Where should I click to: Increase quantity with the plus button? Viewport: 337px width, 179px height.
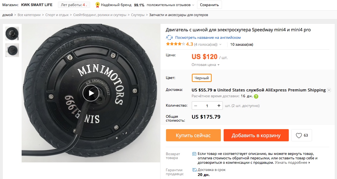[x=219, y=106]
